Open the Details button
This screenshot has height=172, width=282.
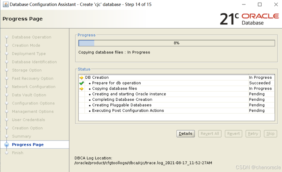click(185, 134)
